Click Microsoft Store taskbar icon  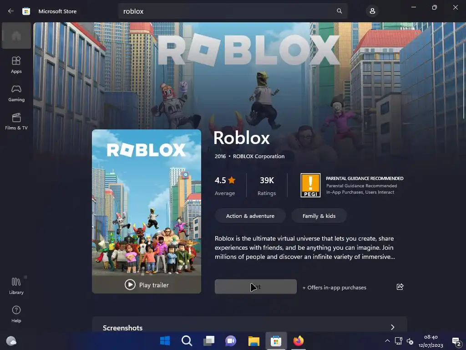point(276,341)
